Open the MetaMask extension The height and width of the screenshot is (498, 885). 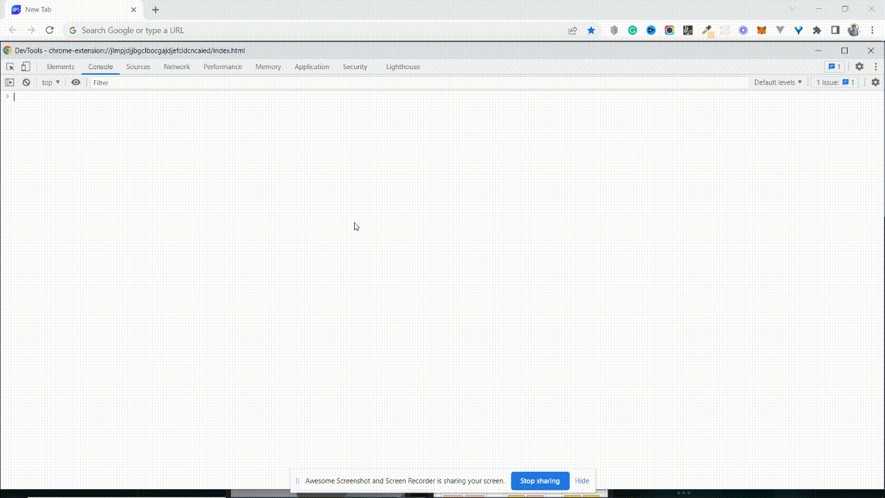tap(761, 30)
